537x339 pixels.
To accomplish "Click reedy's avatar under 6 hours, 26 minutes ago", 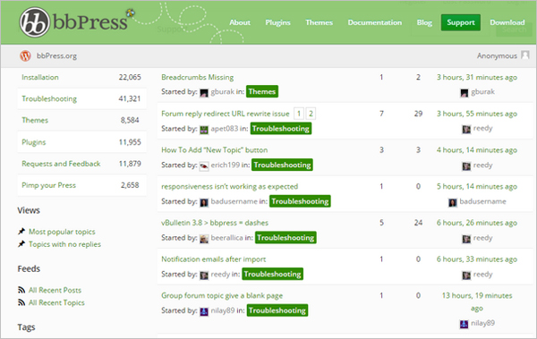I will 466,239.
